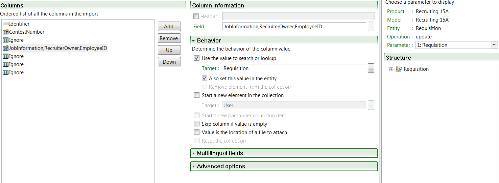Collapse the Behavior section
The image size is (499, 183).
[x=193, y=40]
